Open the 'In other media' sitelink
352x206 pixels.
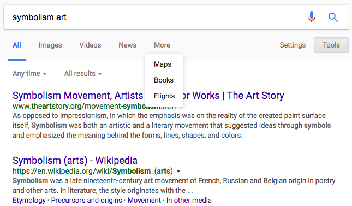(x=189, y=200)
